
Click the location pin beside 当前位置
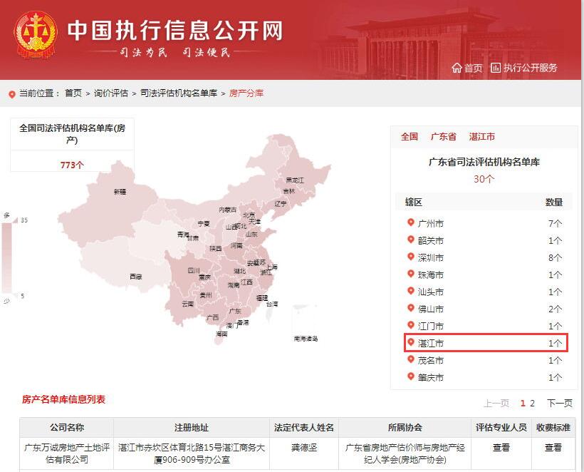coord(12,94)
